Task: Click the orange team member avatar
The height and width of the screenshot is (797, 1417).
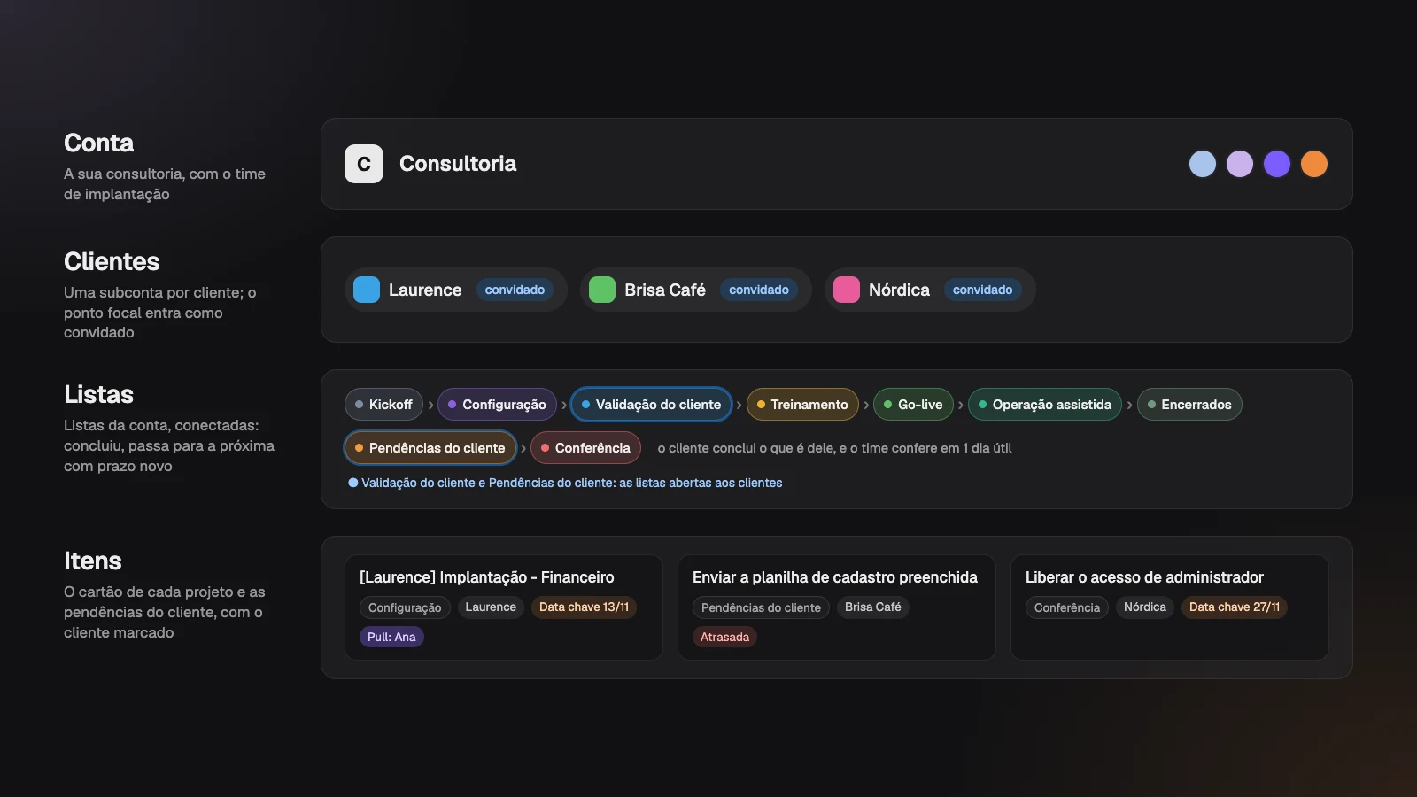Action: 1313,164
